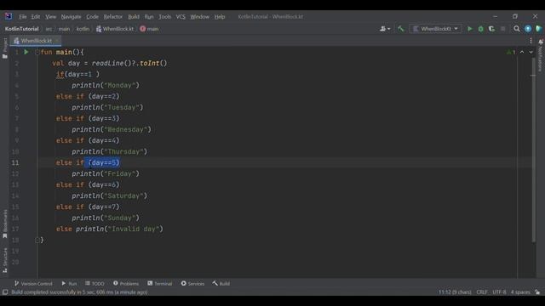Click the build completed status message
Screen dimensions: 545x306
[x=79, y=292]
